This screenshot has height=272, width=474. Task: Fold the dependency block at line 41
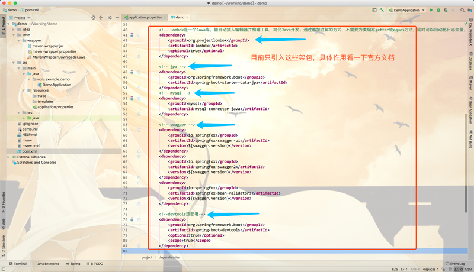[x=139, y=35]
